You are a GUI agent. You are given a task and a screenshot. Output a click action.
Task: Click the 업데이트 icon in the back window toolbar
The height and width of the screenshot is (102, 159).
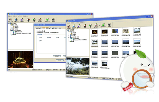47,20
